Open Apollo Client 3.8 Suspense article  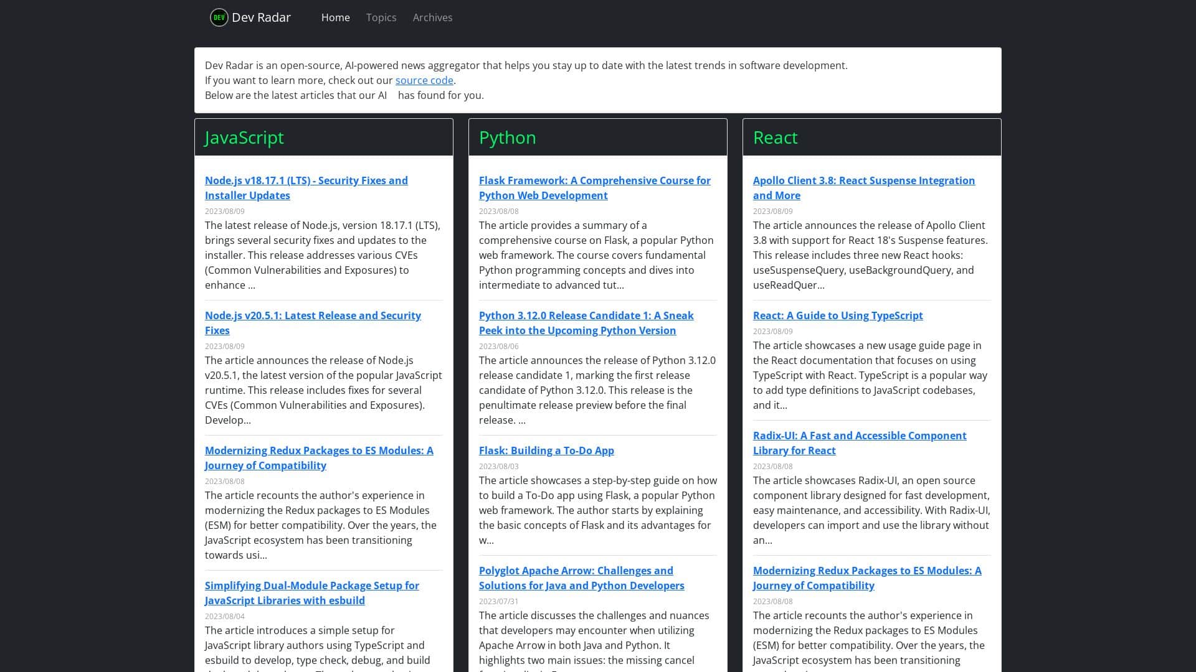click(x=864, y=187)
